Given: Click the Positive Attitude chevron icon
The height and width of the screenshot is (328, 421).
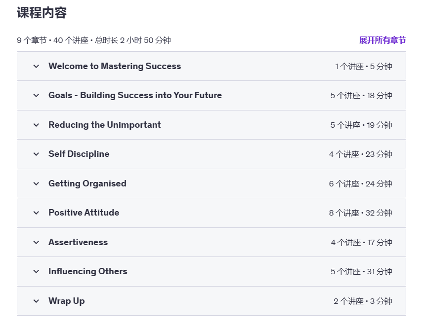Looking at the screenshot, I should click(36, 213).
